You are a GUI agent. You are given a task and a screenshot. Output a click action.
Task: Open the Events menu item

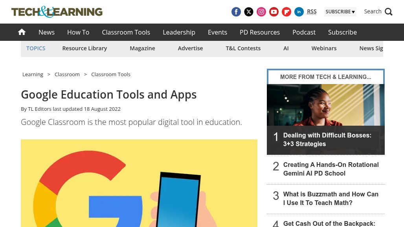pyautogui.click(x=217, y=32)
